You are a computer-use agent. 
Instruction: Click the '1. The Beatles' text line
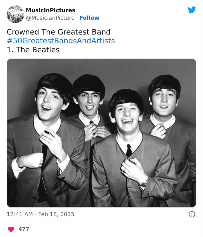(x=33, y=50)
